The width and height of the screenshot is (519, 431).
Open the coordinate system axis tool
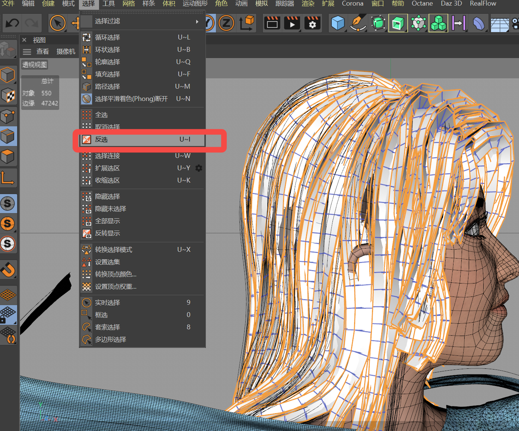click(246, 23)
